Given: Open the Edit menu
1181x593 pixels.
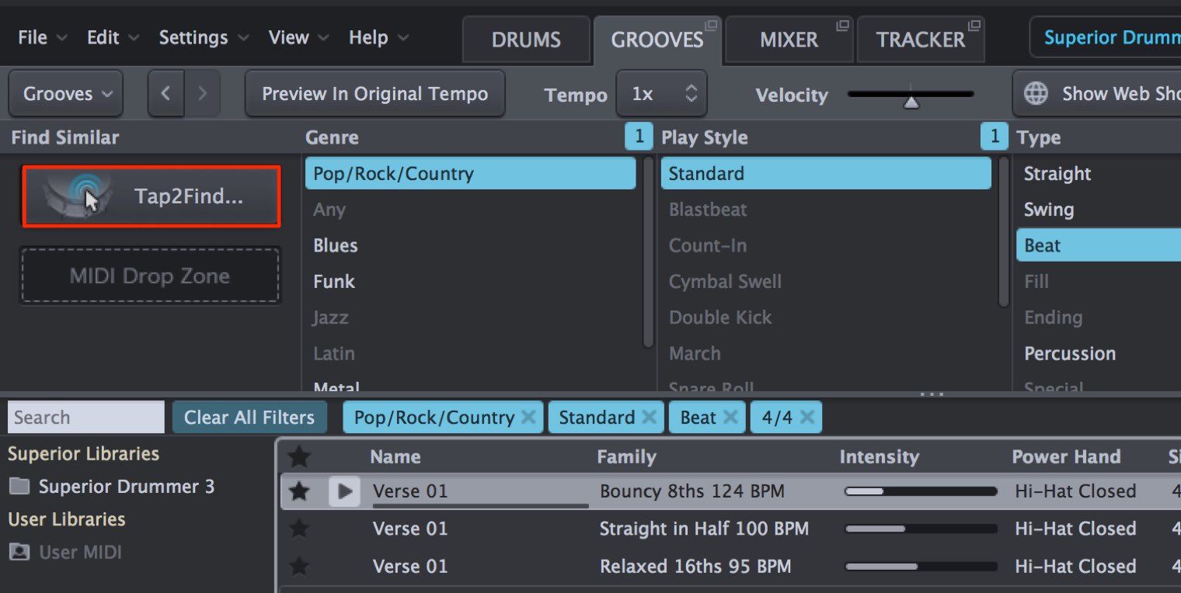Looking at the screenshot, I should (x=112, y=37).
